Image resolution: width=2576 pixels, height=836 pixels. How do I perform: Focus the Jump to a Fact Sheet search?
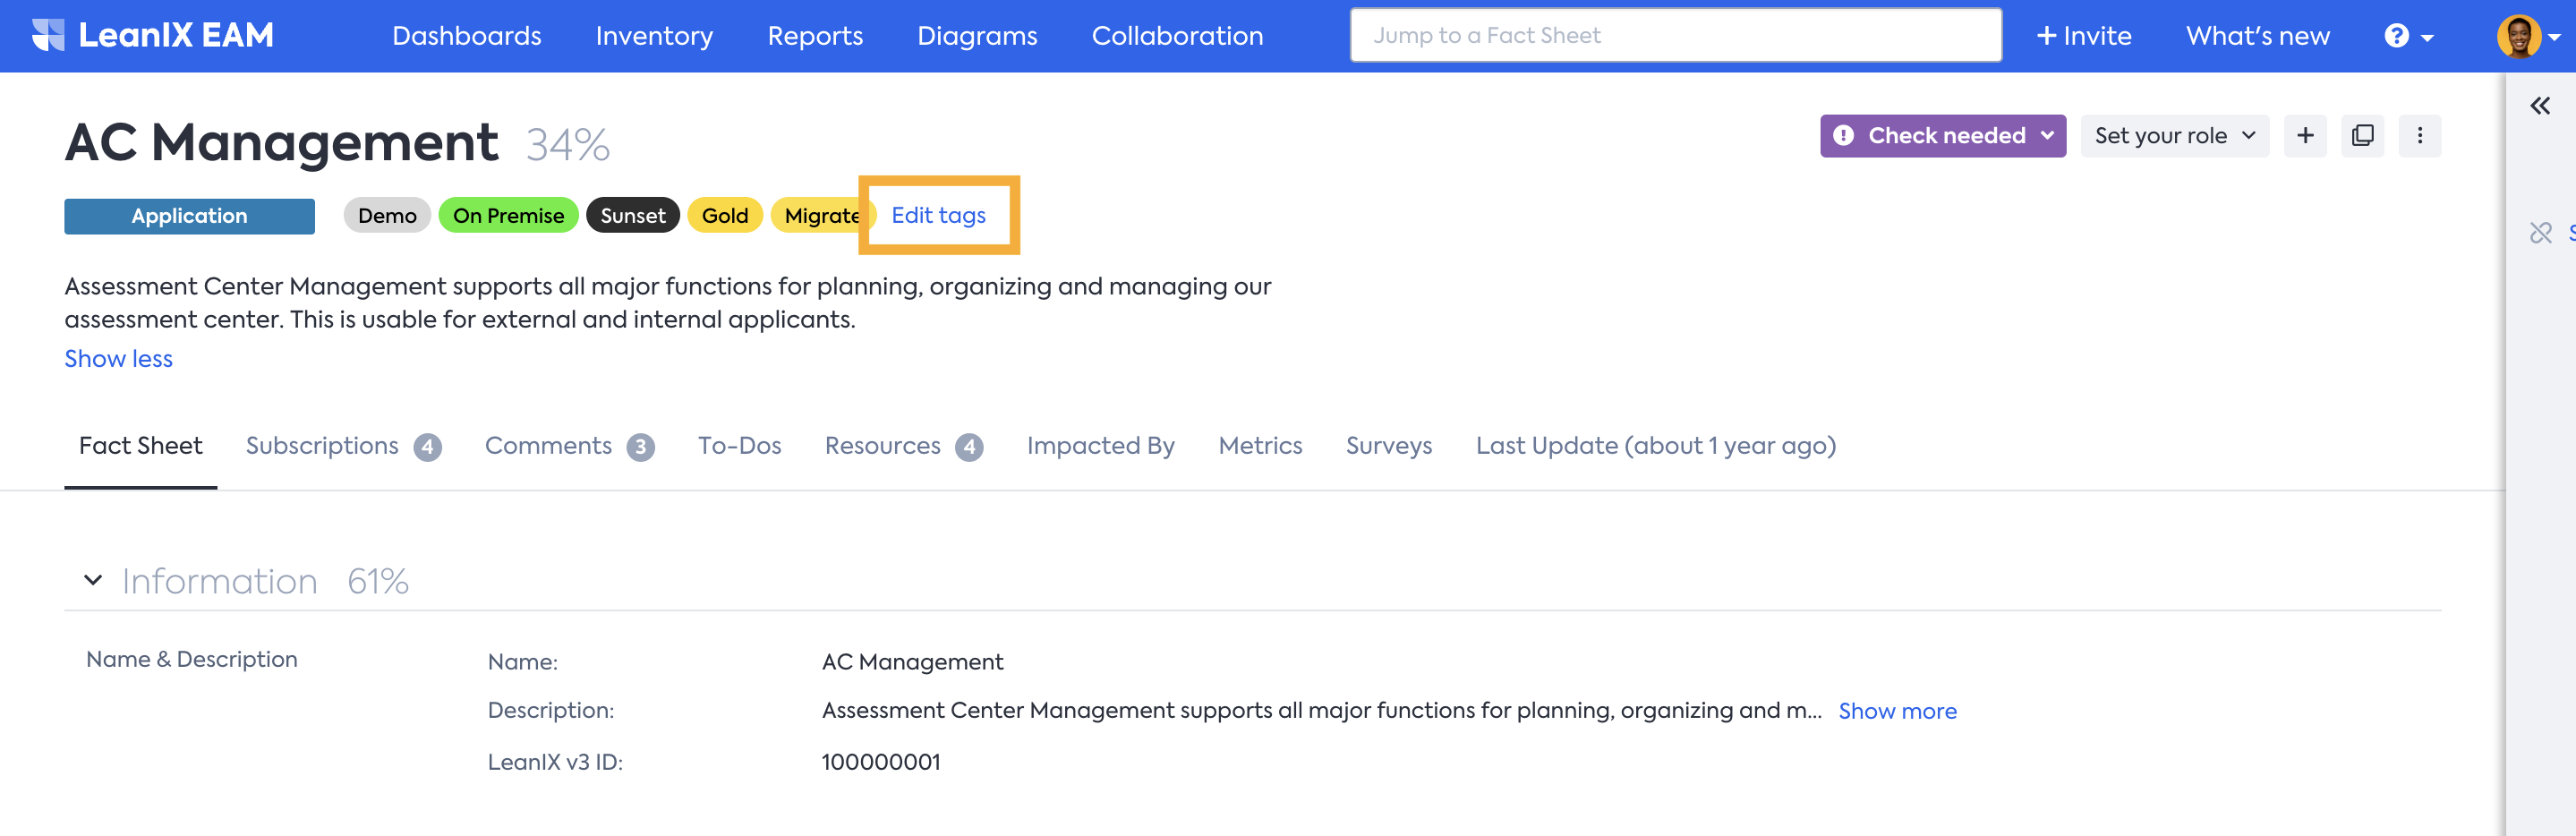(1675, 35)
